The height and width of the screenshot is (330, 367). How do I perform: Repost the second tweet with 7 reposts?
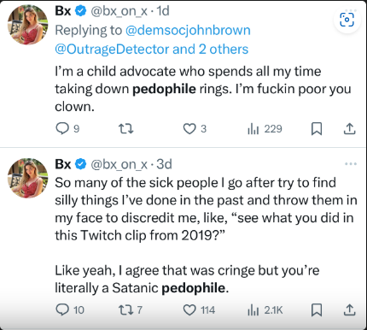pos(131,309)
